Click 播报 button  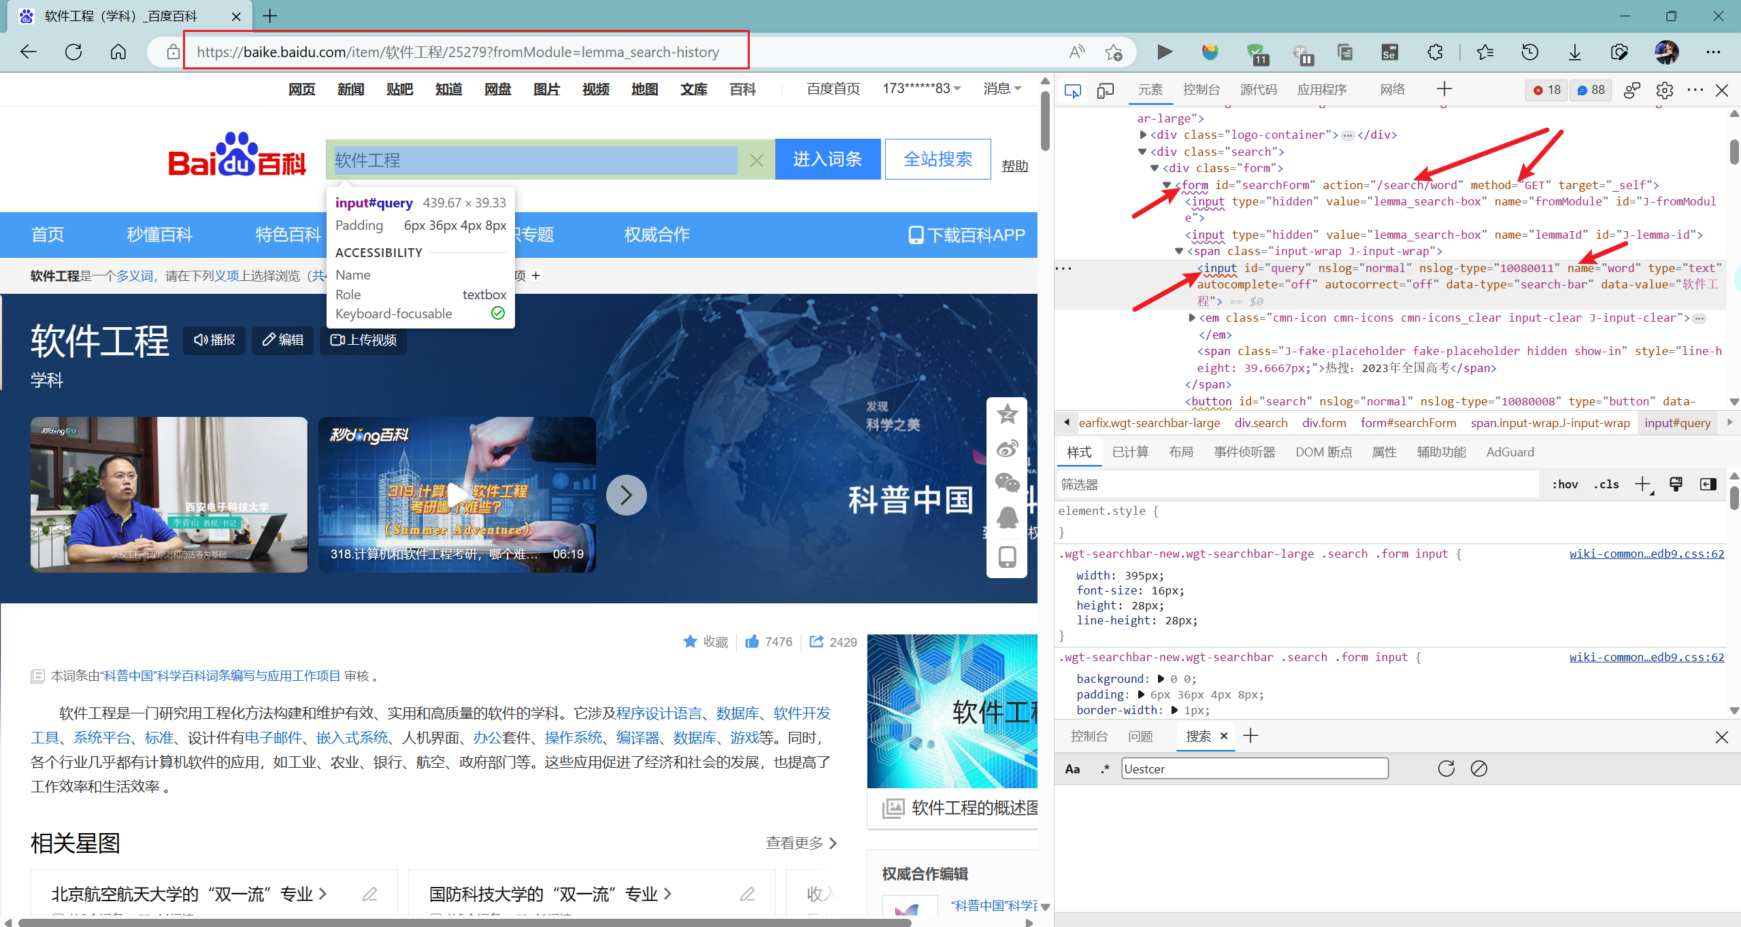214,340
